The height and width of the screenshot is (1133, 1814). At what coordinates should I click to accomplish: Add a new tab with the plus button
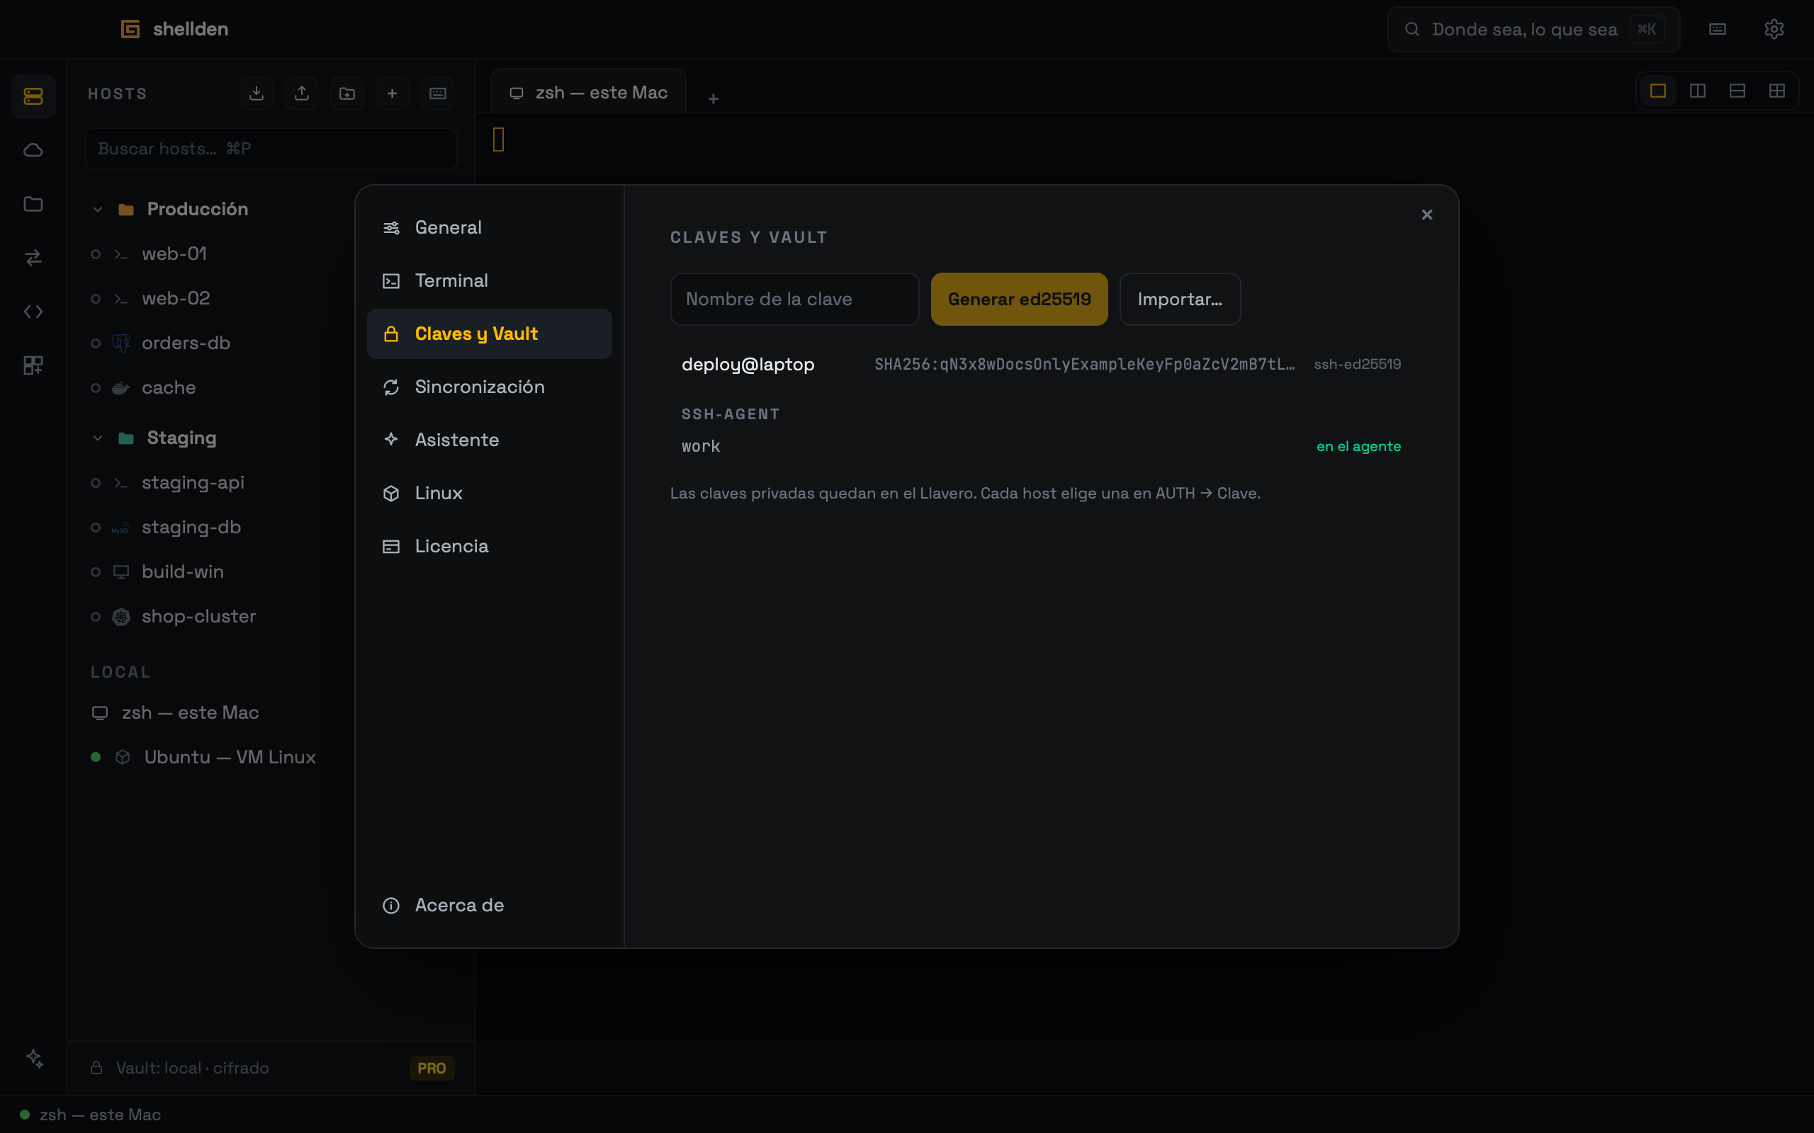pyautogui.click(x=713, y=99)
